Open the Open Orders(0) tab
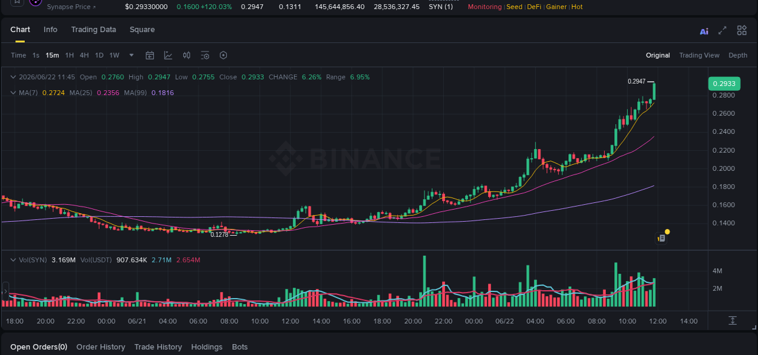 (x=39, y=347)
